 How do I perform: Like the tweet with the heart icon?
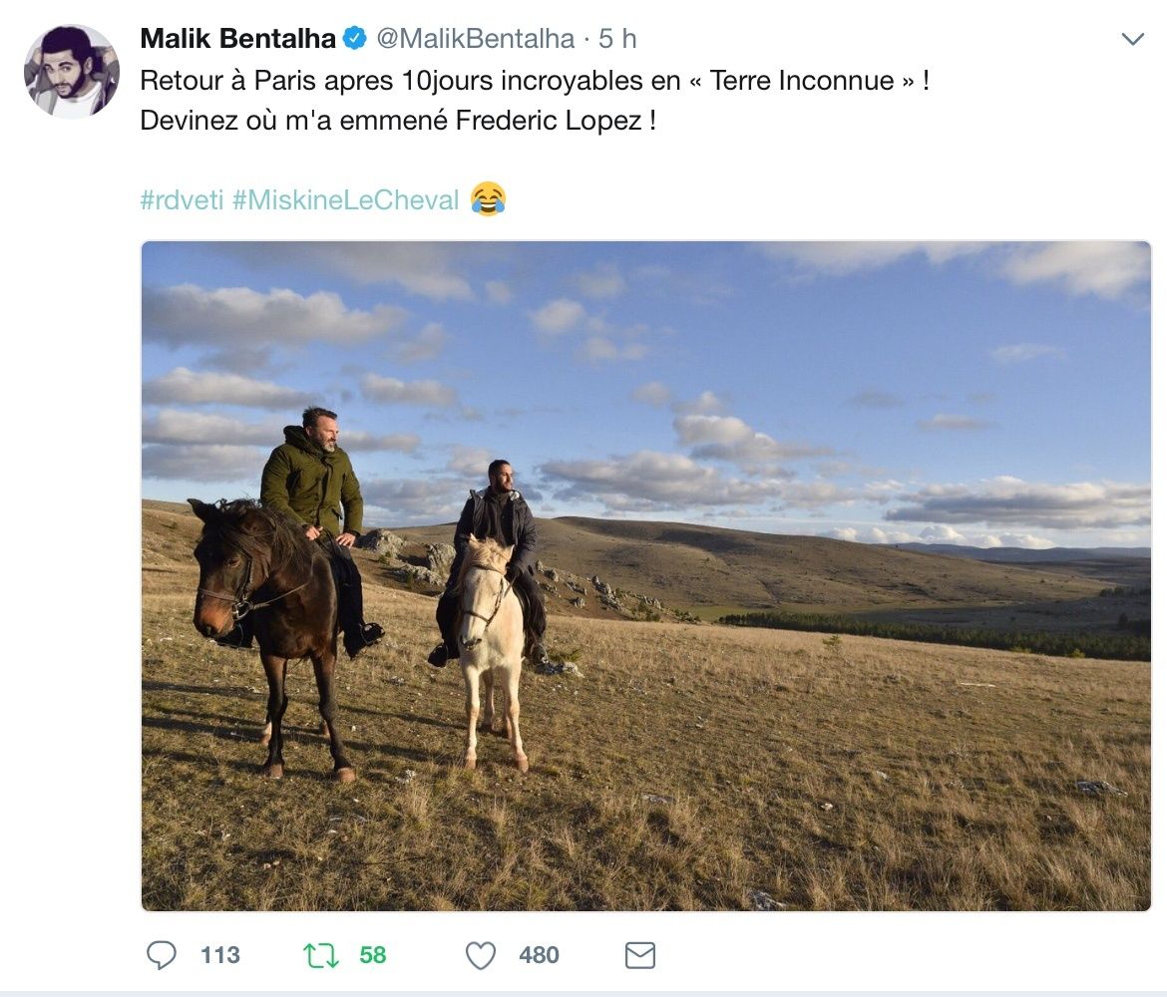[480, 955]
